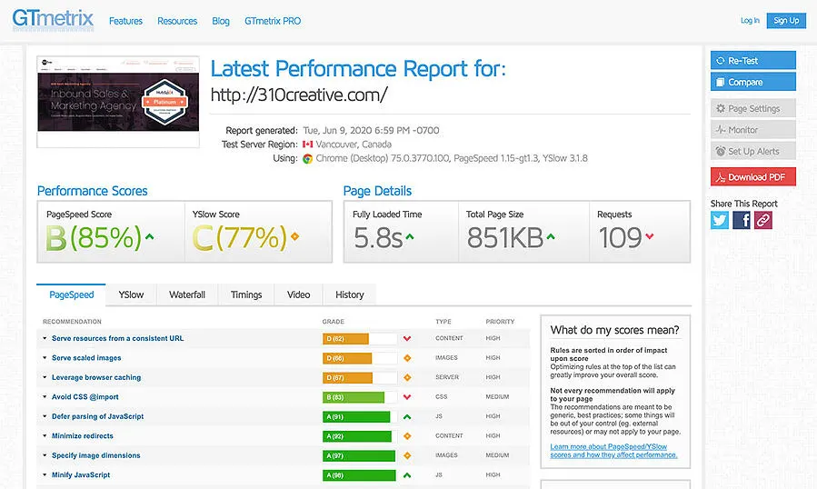Open Page Settings
The width and height of the screenshot is (817, 489).
coord(752,108)
